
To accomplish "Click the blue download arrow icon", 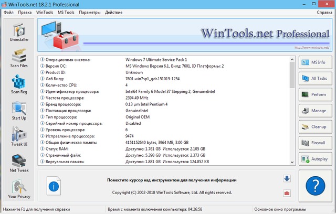I will tap(287, 178).
